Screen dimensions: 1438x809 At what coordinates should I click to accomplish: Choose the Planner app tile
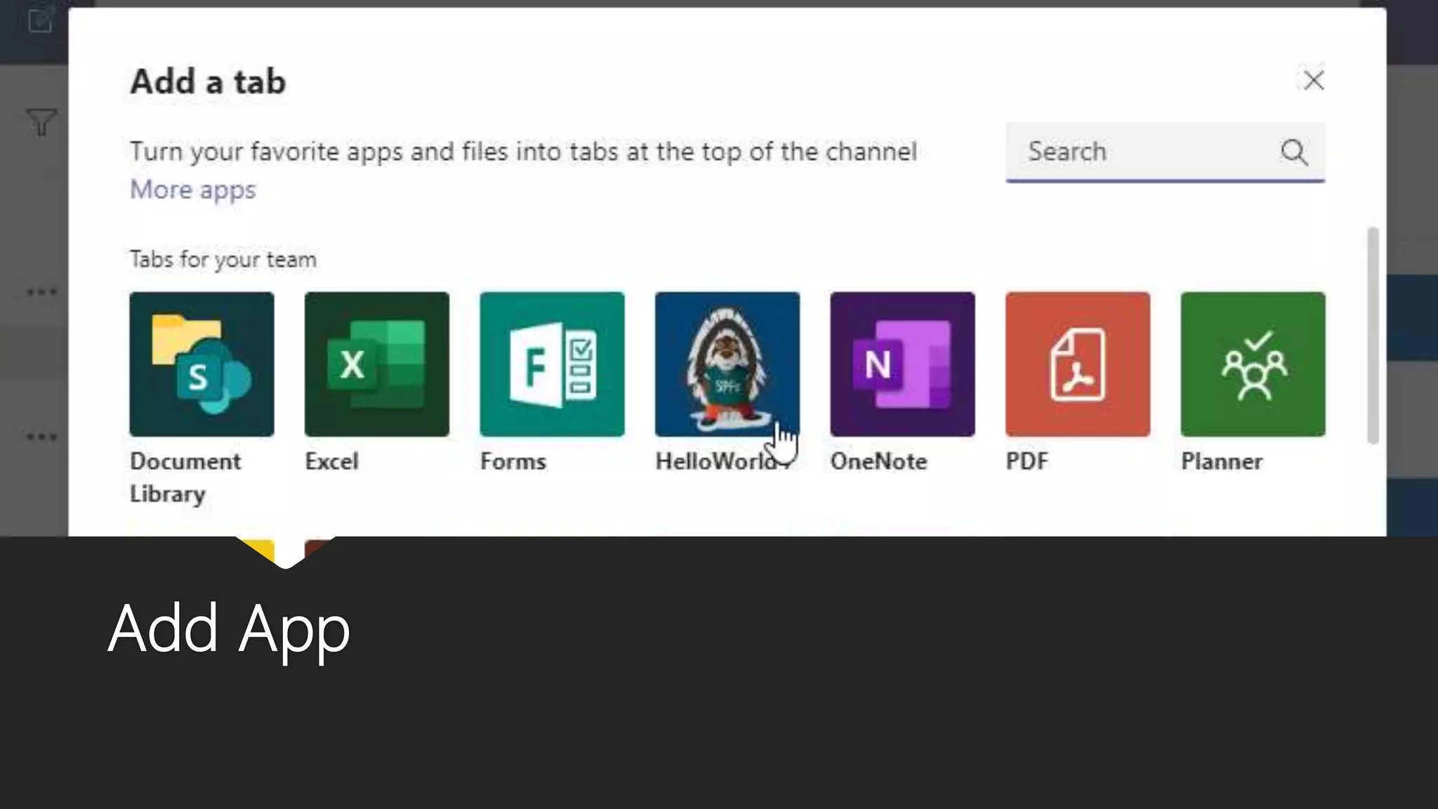(1253, 364)
